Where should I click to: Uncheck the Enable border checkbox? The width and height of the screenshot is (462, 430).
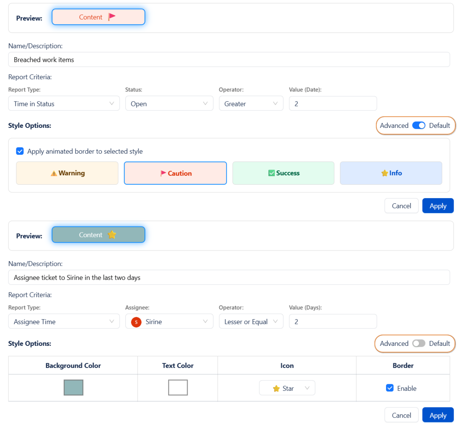tap(390, 388)
